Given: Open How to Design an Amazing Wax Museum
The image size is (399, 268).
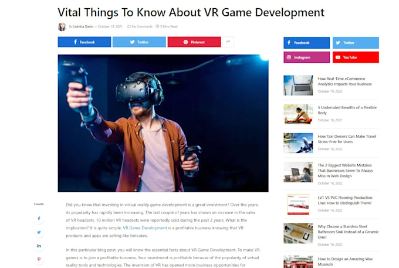Looking at the screenshot, I should [x=345, y=262].
